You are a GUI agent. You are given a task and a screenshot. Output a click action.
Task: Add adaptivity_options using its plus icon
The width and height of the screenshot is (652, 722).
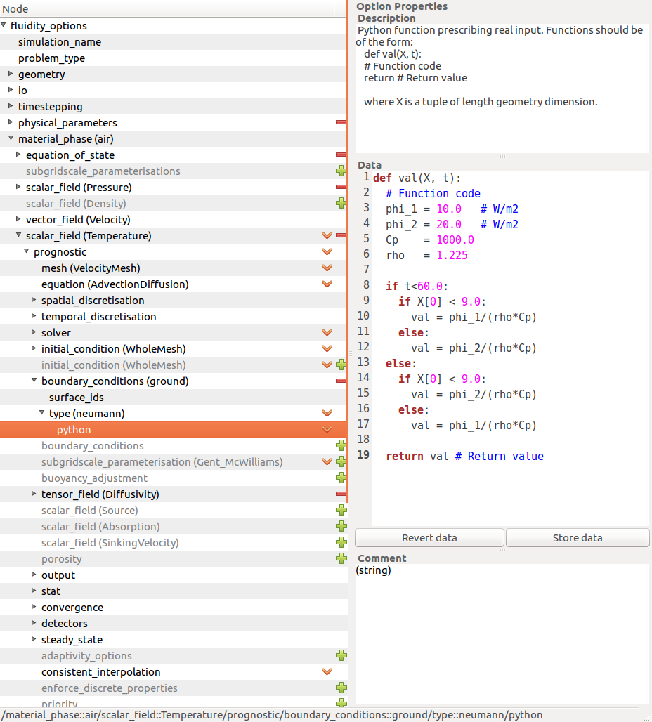pyautogui.click(x=341, y=655)
